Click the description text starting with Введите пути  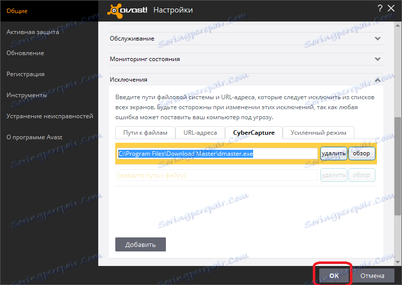pos(245,107)
